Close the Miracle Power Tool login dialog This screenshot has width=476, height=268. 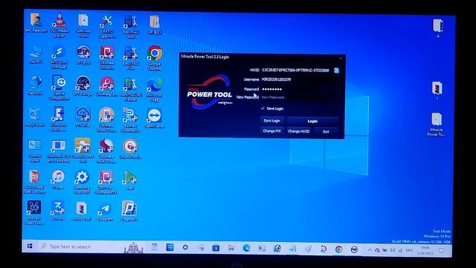click(341, 57)
